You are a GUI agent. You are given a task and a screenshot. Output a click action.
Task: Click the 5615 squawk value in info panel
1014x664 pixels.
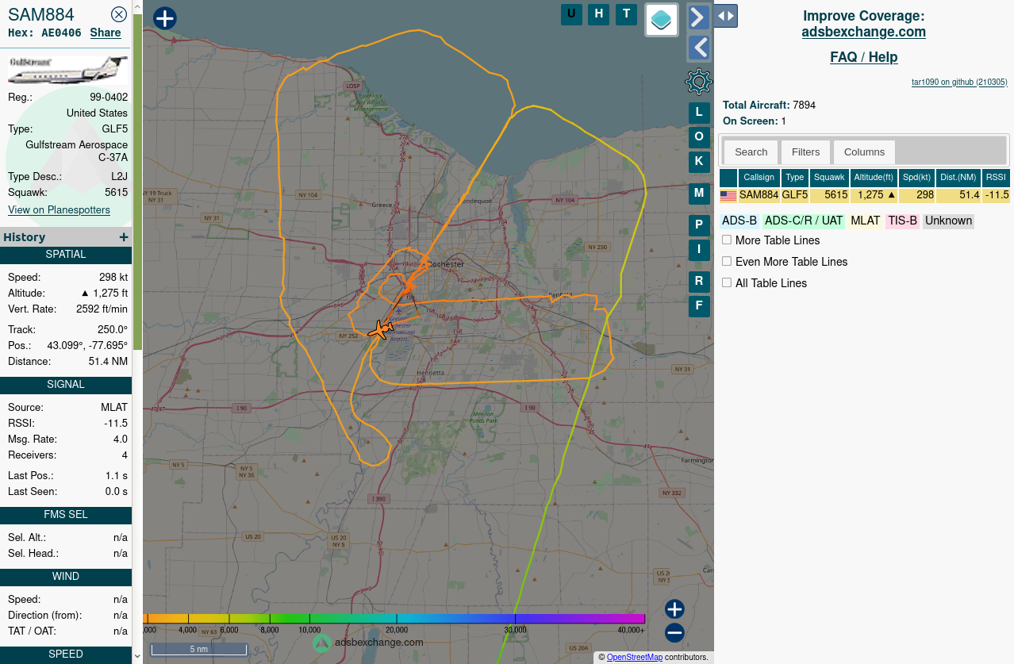pos(116,192)
